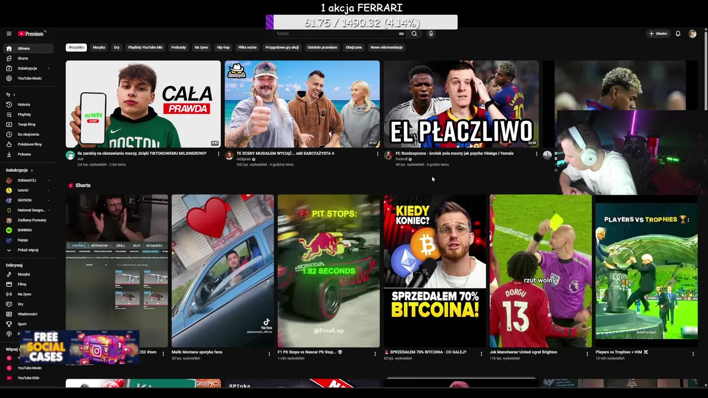Open Filmy under Odkrywaj
Viewport: 708px width, 398px height.
(29, 284)
